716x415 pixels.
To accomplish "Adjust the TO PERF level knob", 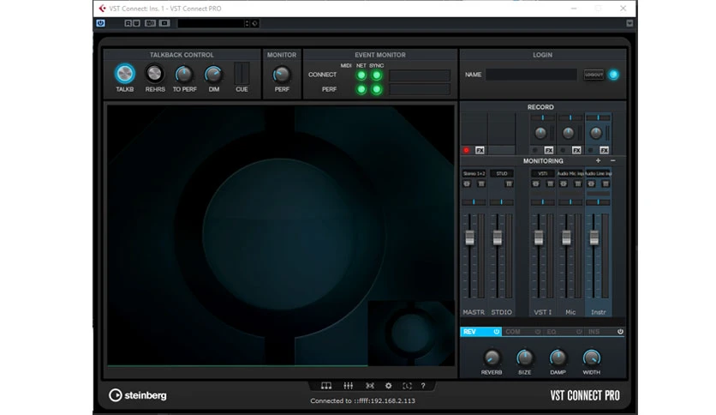I will [x=184, y=74].
